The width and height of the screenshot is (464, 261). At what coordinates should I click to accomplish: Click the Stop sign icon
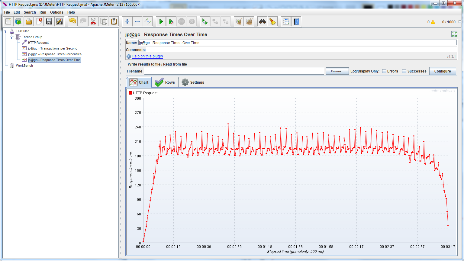coord(182,21)
